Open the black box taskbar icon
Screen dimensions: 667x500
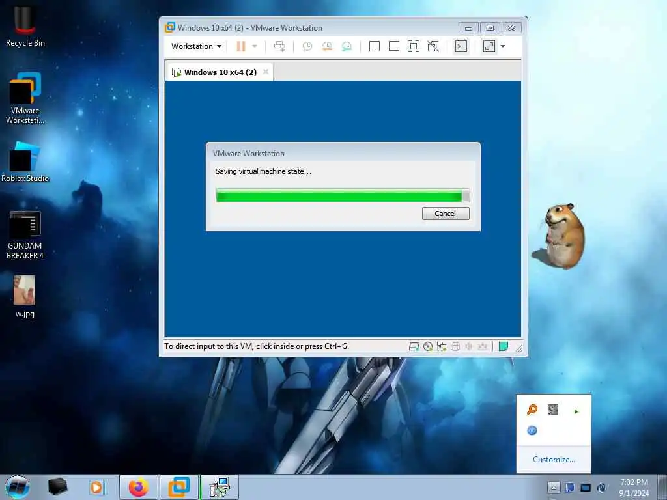(57, 487)
